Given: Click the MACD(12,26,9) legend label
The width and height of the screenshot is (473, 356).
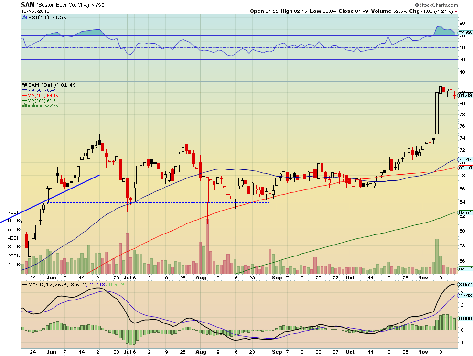Looking at the screenshot, I should click(49, 284).
